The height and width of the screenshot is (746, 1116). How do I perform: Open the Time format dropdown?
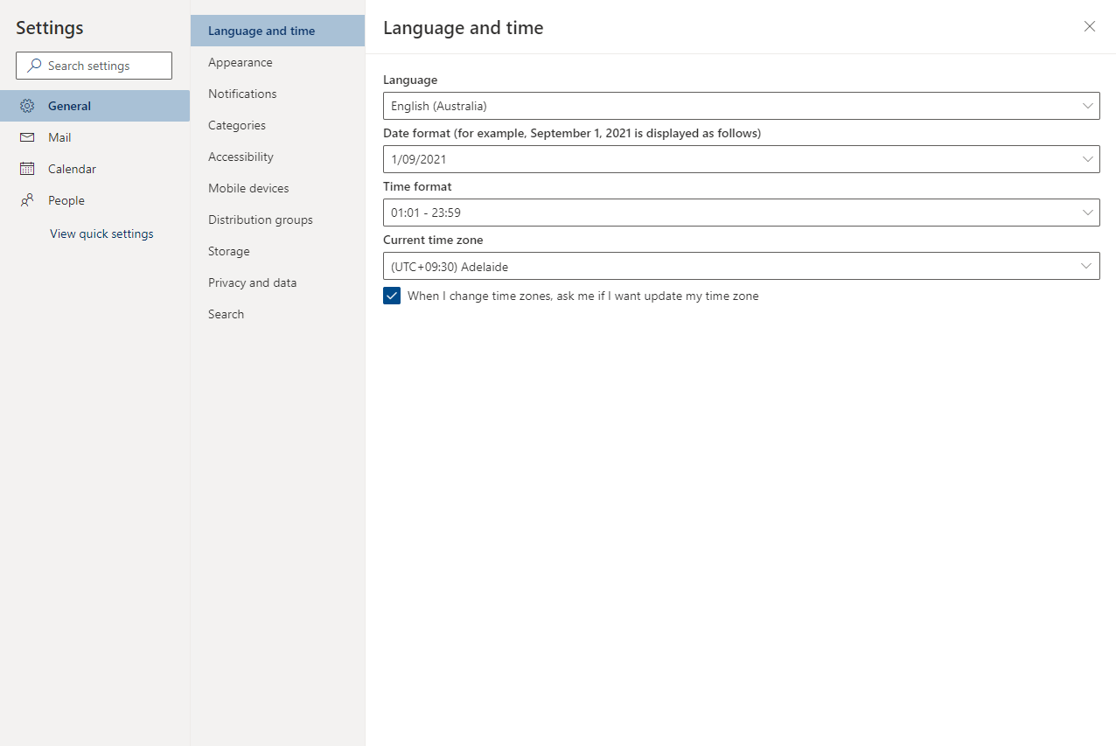[x=742, y=213]
